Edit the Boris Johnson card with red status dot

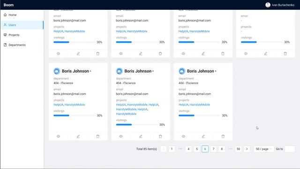78,137
